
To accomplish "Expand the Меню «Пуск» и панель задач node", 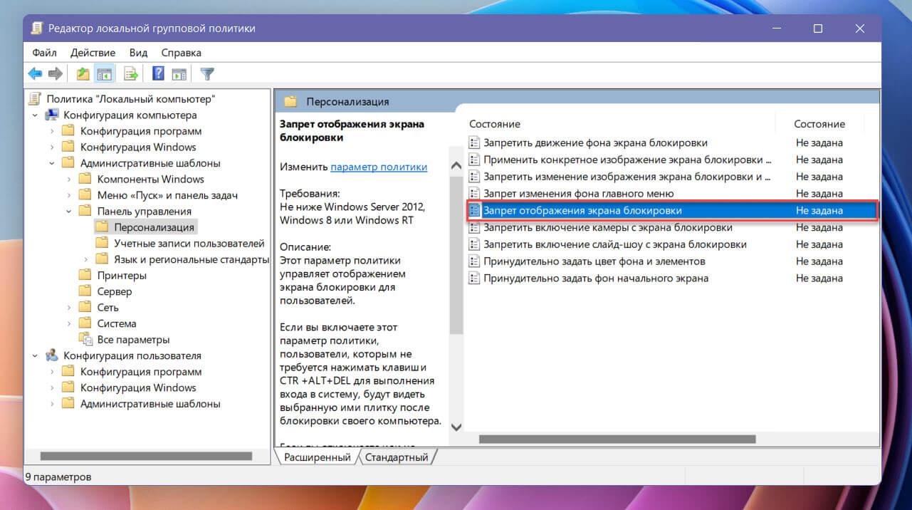I will 69,195.
